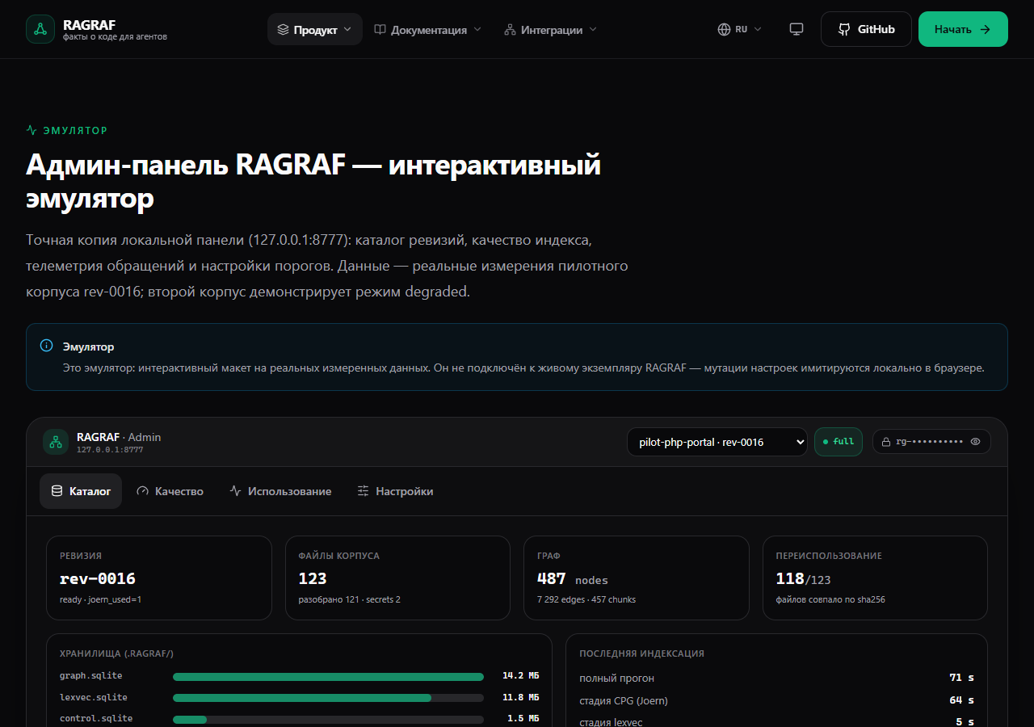Open the RU language selector
Image resolution: width=1034 pixels, height=727 pixels.
pos(740,29)
